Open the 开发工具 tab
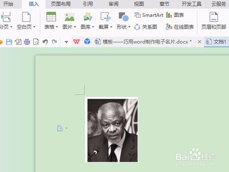The height and width of the screenshot is (172, 229). coord(191,4)
